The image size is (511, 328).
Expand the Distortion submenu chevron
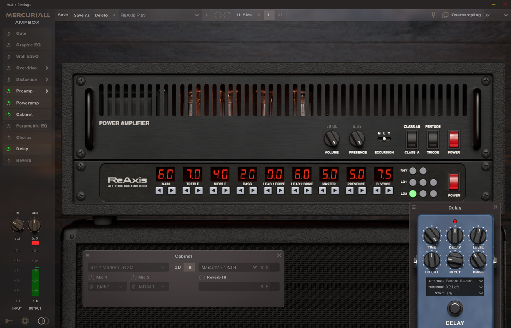[47, 80]
